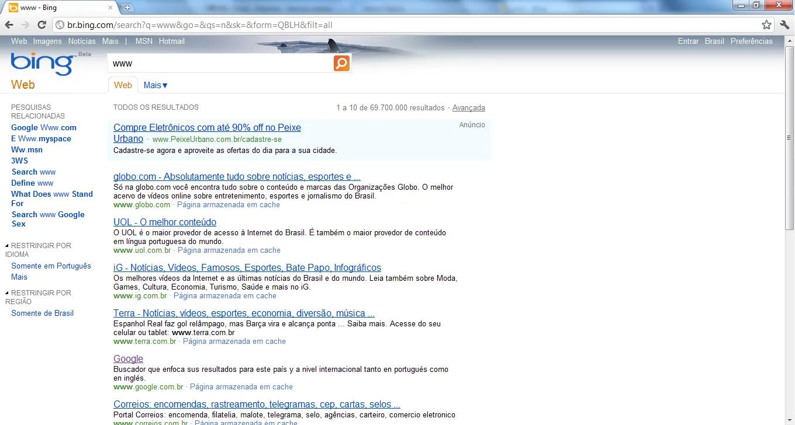Click related search 'Ww.msn'
Viewport: 795px width, 425px height.
click(x=27, y=150)
